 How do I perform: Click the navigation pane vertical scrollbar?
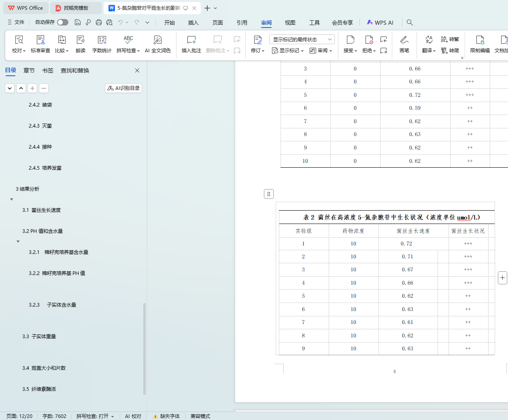[x=145, y=348]
